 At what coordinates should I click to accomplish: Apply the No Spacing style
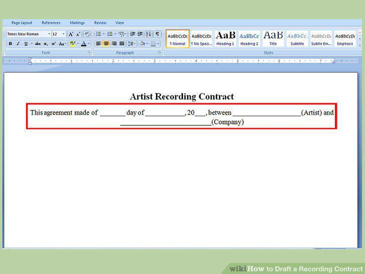202,39
